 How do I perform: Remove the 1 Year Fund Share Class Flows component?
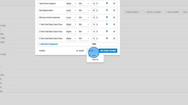[114, 24]
